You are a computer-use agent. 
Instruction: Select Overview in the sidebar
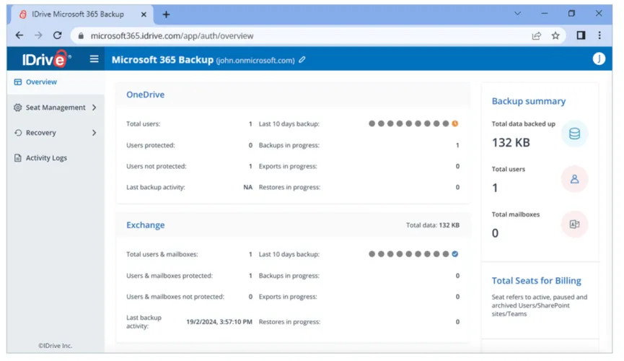coord(40,82)
